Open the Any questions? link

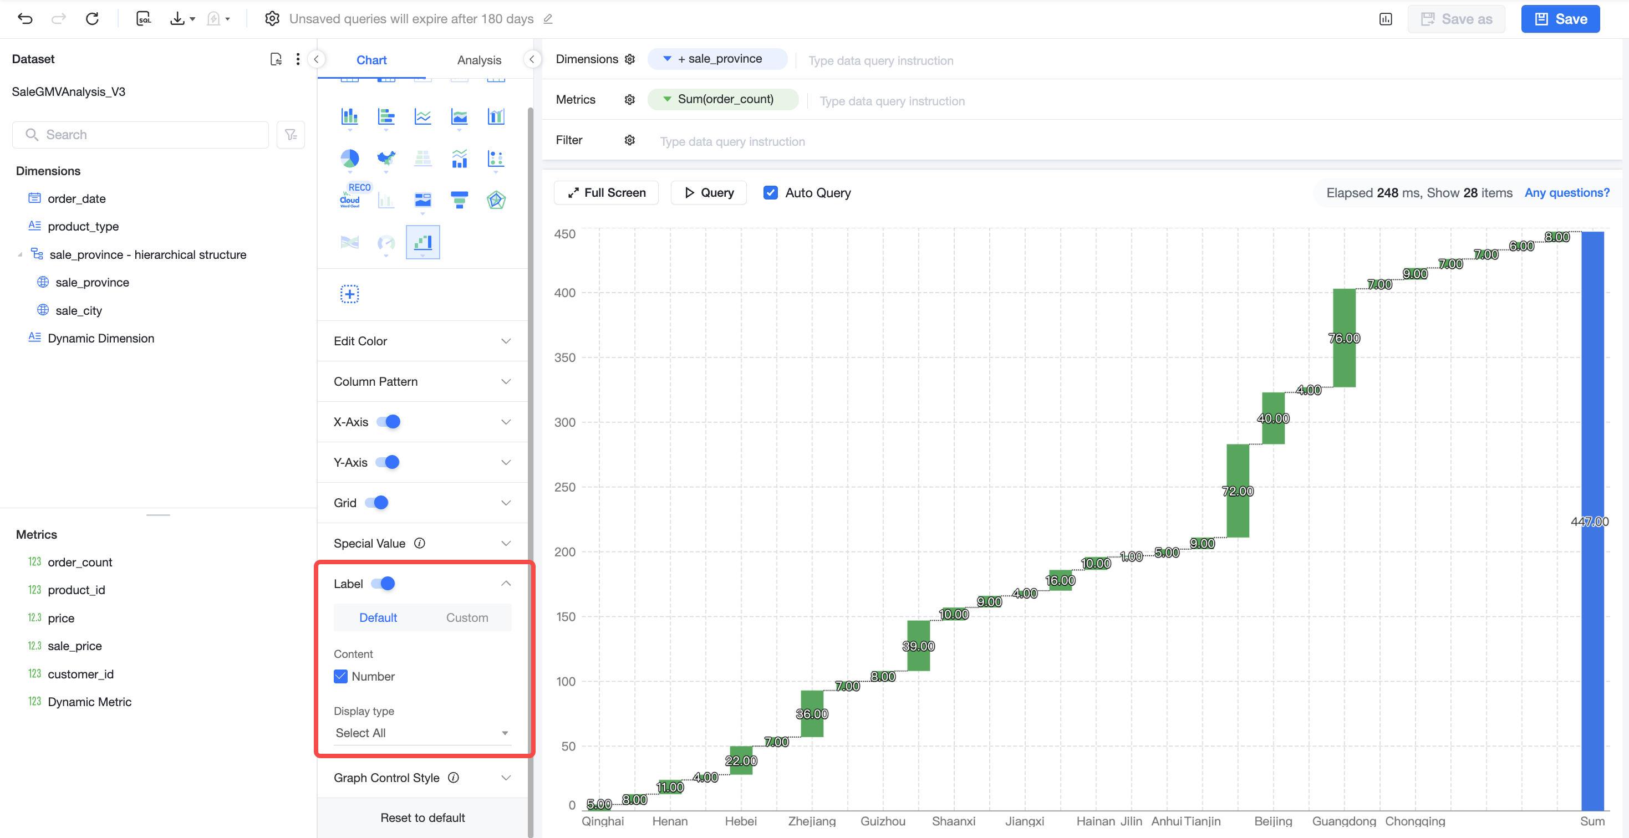[1566, 193]
